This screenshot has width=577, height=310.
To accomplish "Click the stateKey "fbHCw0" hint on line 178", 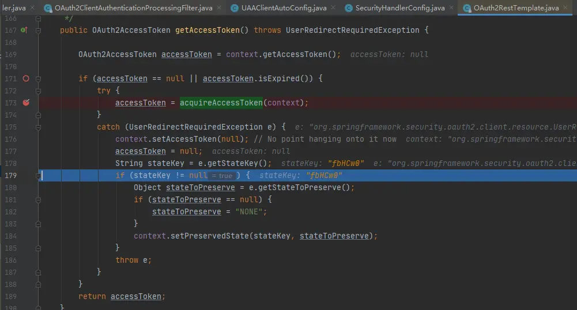I will click(x=323, y=163).
